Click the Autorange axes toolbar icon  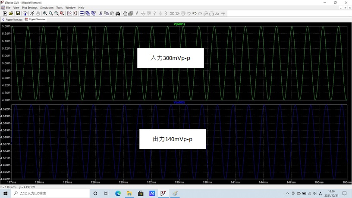click(69, 13)
